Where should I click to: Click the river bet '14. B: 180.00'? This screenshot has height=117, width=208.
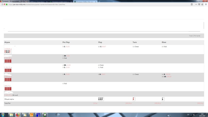coord(166,74)
